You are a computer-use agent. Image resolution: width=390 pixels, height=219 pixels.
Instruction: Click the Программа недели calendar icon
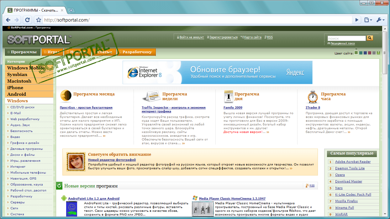pyautogui.click(x=151, y=97)
